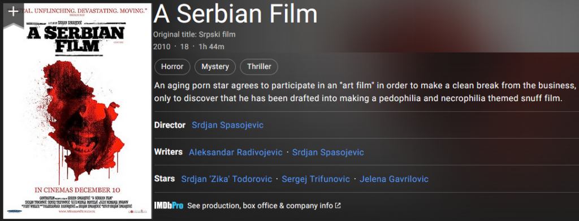Click the 18 age rating
Image resolution: width=579 pixels, height=221 pixels.
coord(184,47)
